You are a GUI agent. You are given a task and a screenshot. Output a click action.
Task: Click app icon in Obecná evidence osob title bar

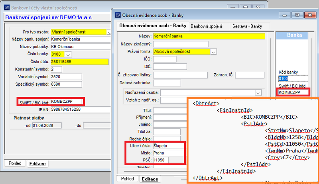[x=118, y=15]
